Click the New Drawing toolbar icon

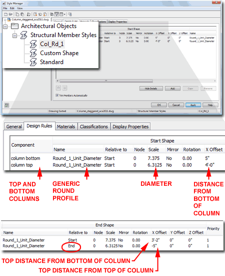(x=6, y=14)
